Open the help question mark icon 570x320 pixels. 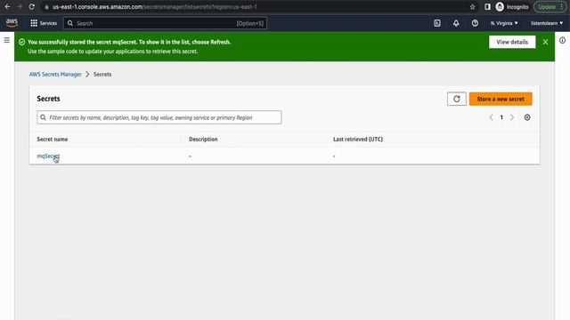[475, 23]
